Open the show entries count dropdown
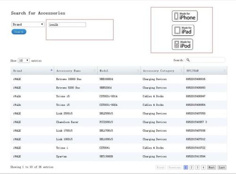The height and width of the screenshot is (174, 236). (x=24, y=60)
